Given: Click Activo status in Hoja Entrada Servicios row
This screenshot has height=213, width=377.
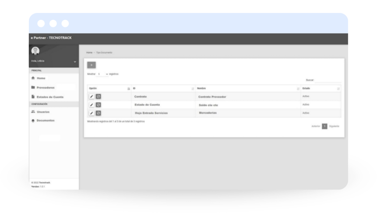Looking at the screenshot, I should coord(306,113).
